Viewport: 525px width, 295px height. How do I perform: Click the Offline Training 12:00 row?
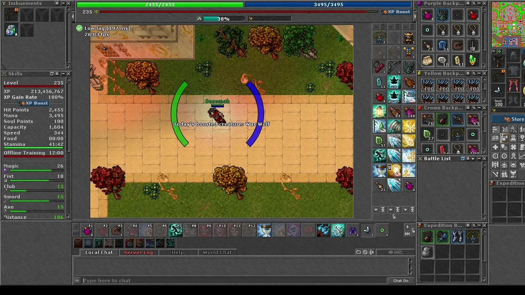tap(34, 153)
